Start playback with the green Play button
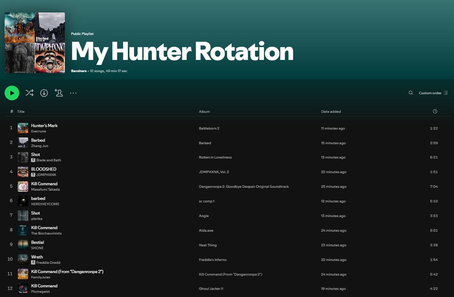 (x=12, y=93)
